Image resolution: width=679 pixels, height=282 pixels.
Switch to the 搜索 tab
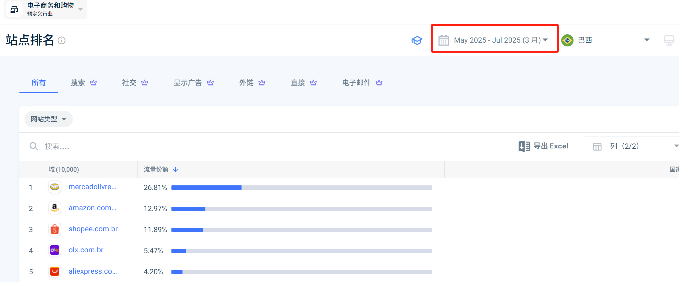coord(83,83)
